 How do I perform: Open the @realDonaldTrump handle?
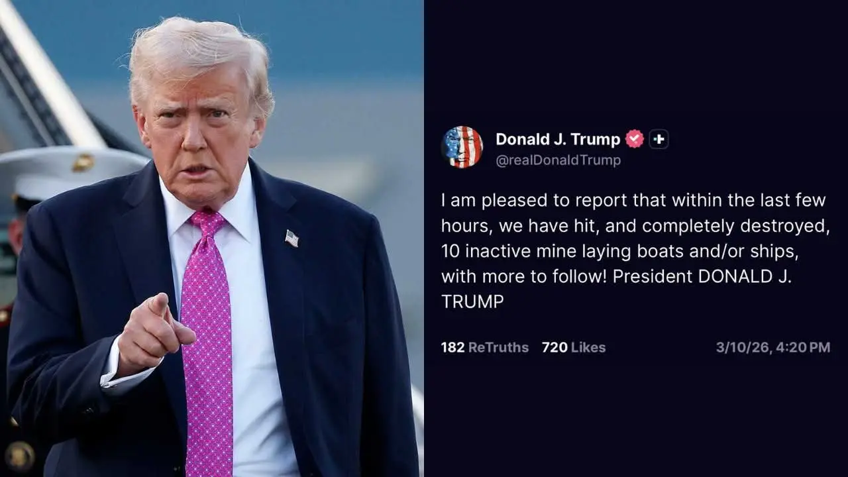tap(558, 160)
